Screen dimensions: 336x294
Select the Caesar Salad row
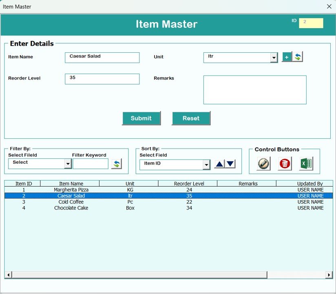pos(169,196)
